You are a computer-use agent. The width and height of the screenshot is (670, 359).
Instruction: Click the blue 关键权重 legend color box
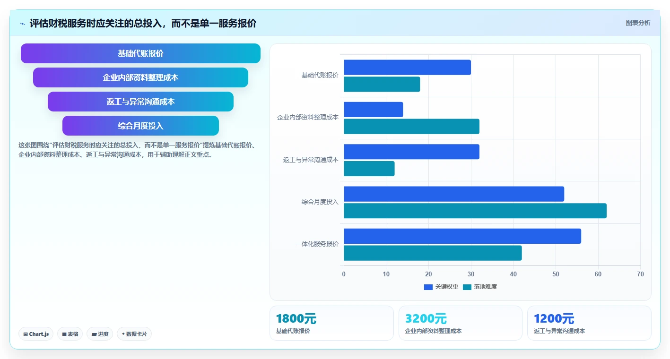[428, 287]
